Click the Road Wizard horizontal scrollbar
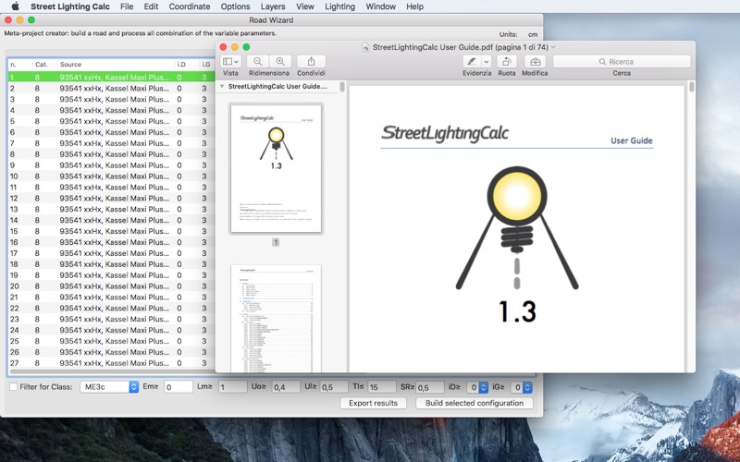The height and width of the screenshot is (462, 740). click(x=112, y=372)
